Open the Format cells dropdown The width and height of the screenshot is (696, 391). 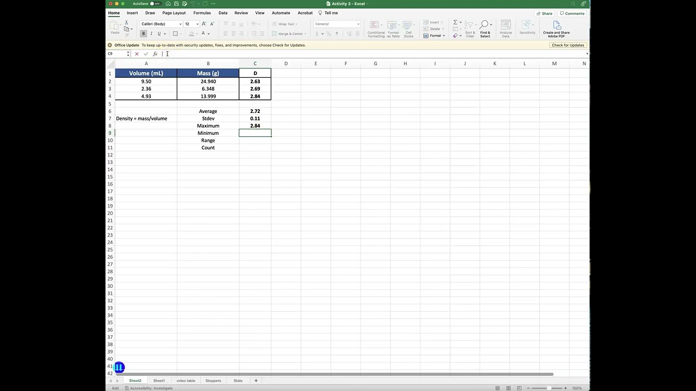click(436, 35)
